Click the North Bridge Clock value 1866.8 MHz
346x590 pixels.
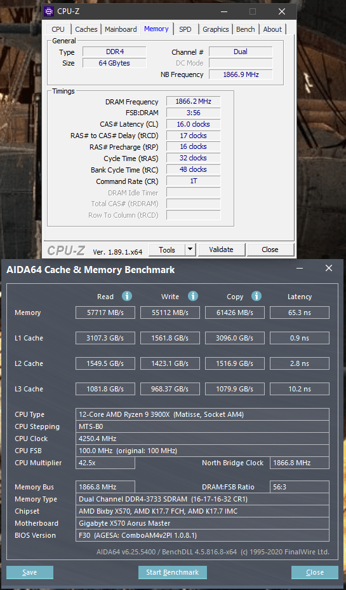(300, 463)
